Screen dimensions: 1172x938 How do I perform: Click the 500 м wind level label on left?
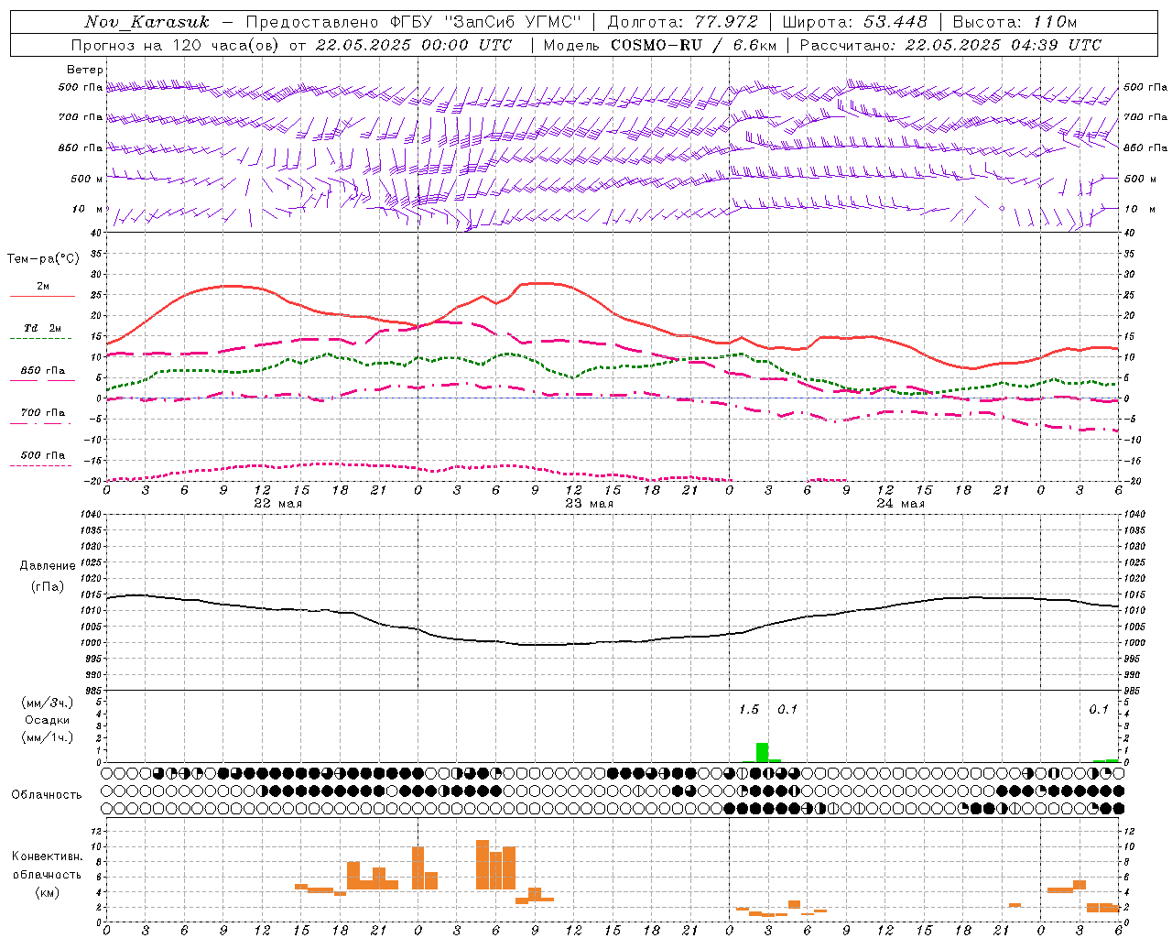click(86, 180)
